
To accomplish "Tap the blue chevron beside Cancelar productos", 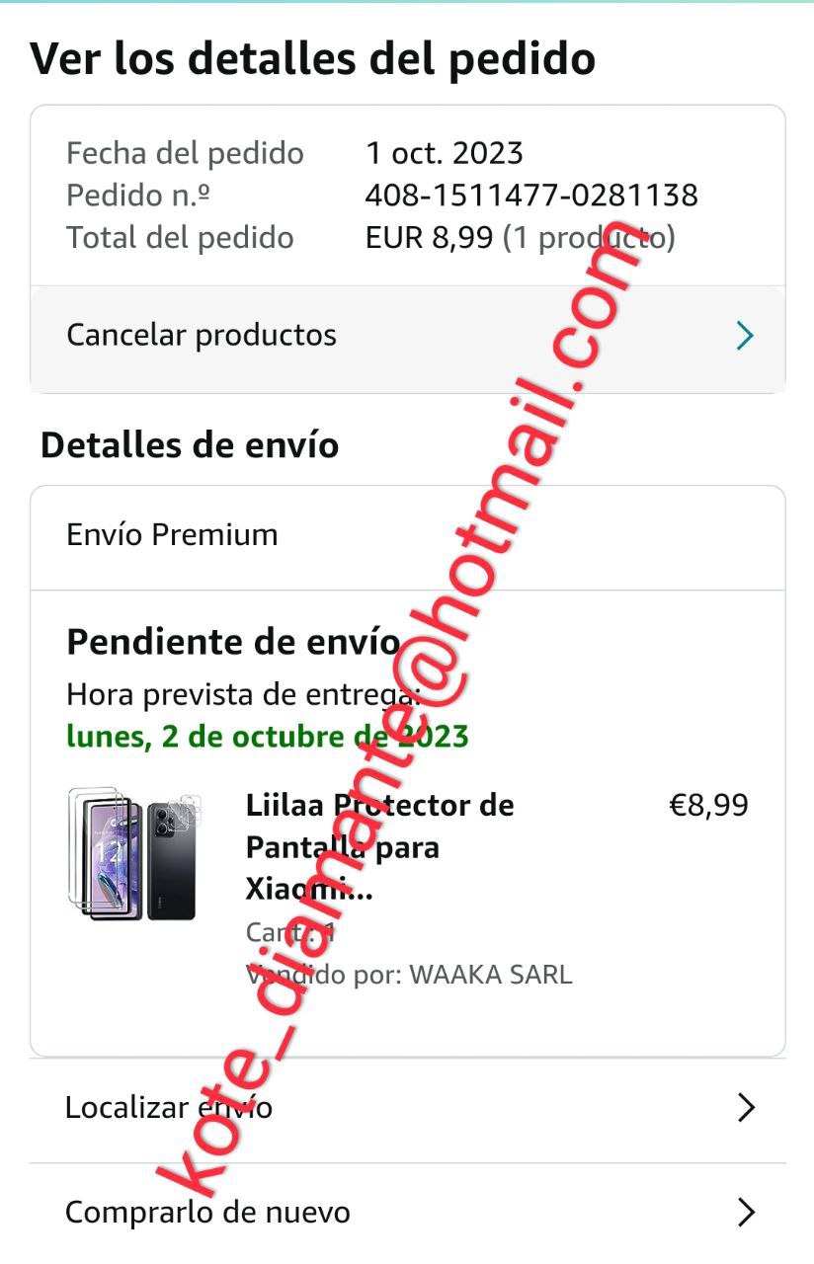I will (746, 336).
